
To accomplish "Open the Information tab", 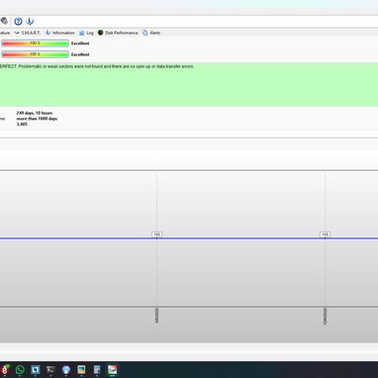I will pos(60,33).
